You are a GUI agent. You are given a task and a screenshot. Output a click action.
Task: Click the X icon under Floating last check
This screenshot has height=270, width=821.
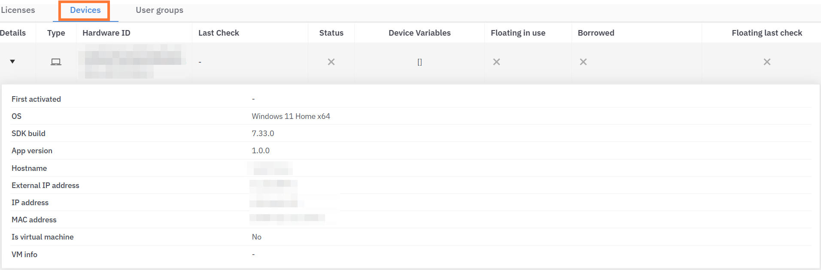point(767,62)
